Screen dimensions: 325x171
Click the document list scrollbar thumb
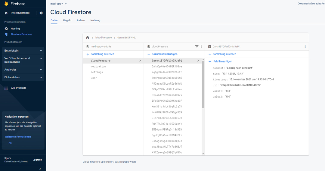[x=203, y=85]
